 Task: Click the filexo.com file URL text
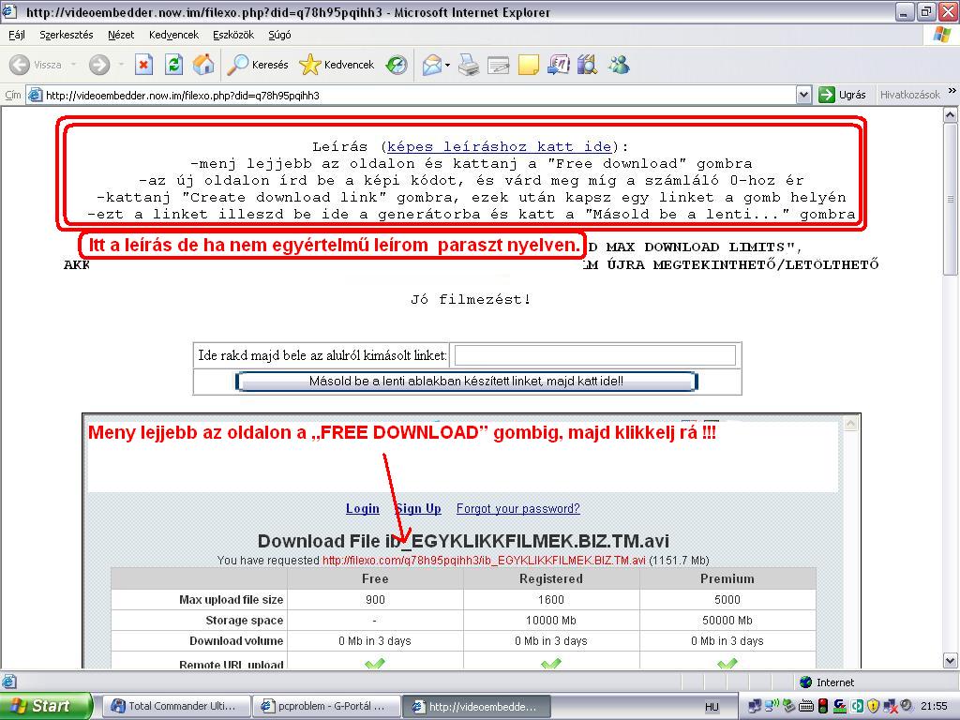point(484,561)
